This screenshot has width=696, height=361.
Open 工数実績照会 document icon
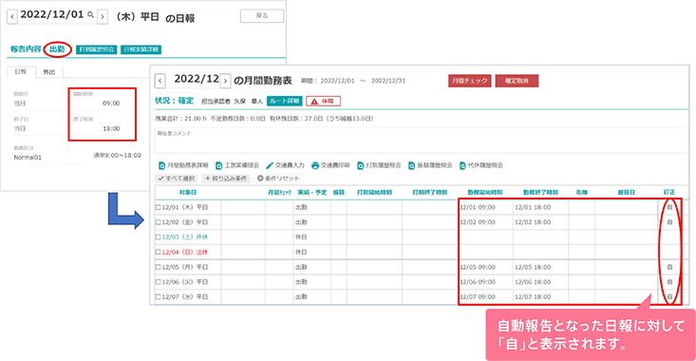(218, 165)
